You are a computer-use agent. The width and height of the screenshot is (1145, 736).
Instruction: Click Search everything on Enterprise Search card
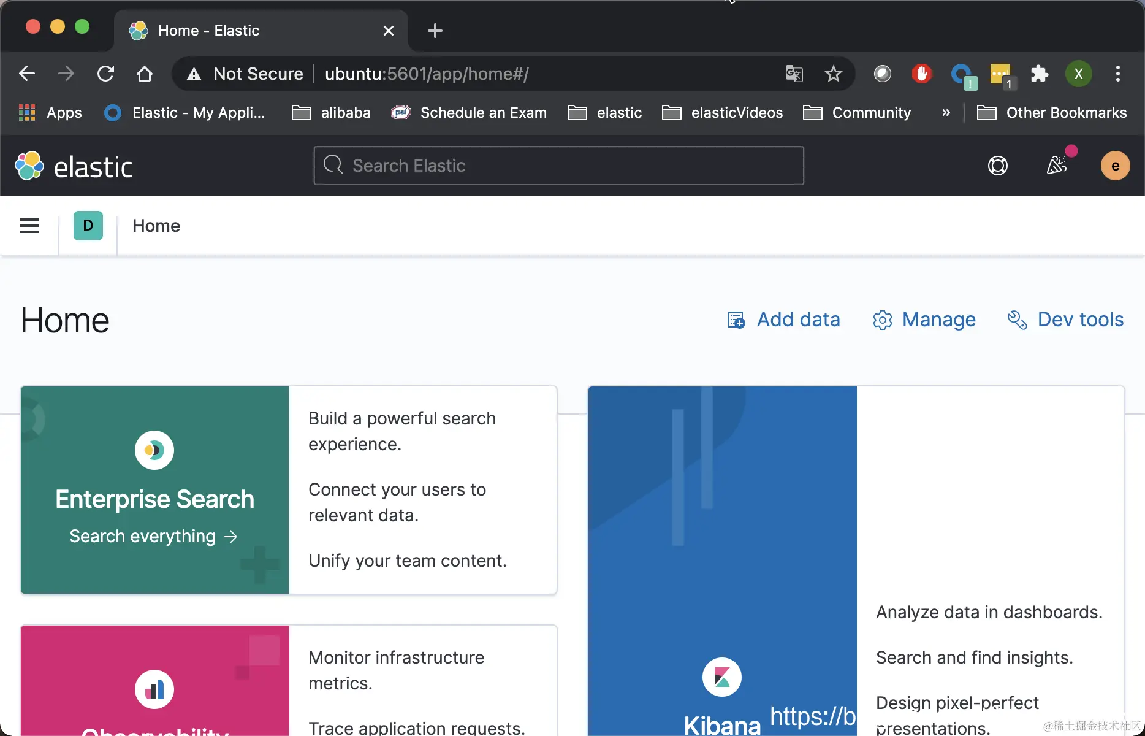pyautogui.click(x=154, y=537)
